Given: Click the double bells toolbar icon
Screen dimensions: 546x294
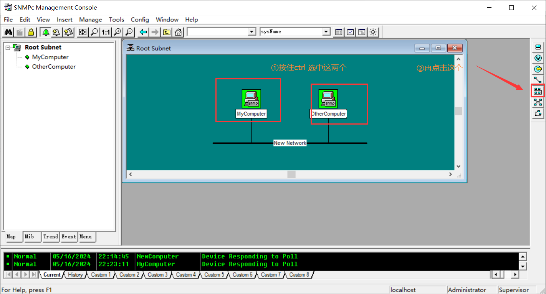Looking at the screenshot, I should click(x=68, y=32).
